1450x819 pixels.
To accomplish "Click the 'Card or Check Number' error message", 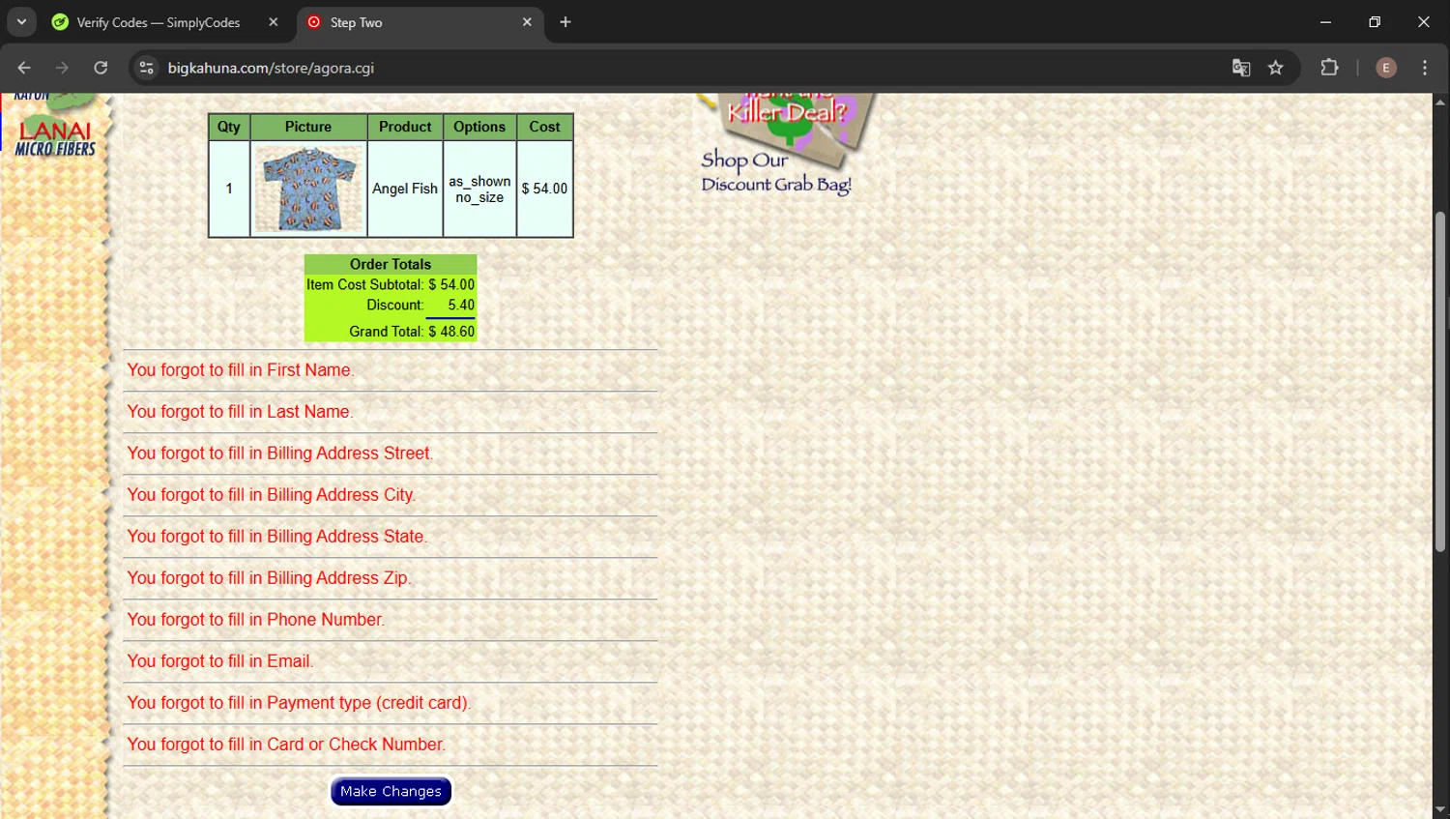I will pyautogui.click(x=286, y=745).
